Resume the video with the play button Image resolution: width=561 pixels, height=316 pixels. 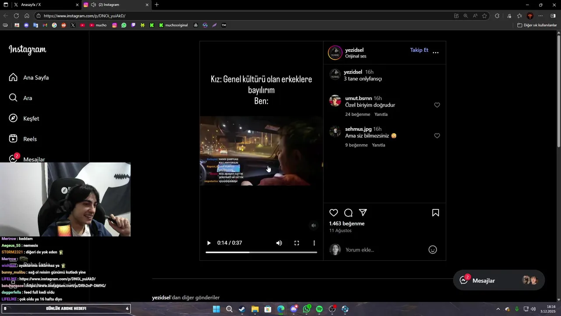[209, 243]
